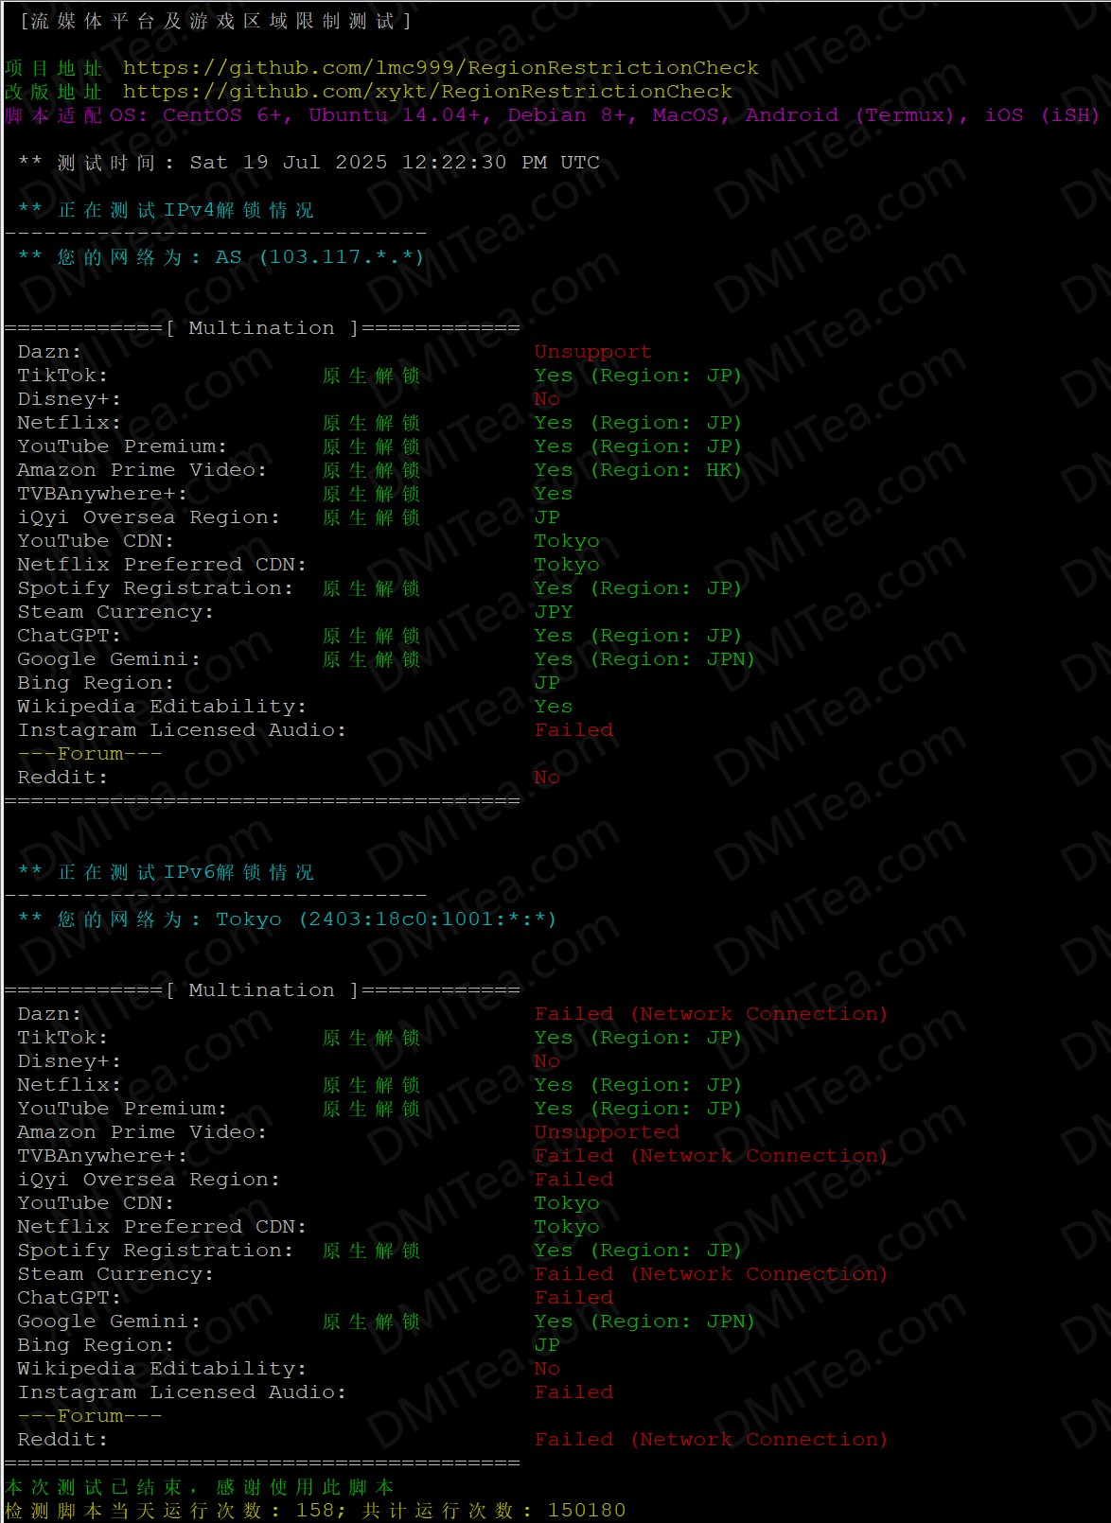Click Google Gemini's '原生解锁' status under IPv6

coord(371,1322)
